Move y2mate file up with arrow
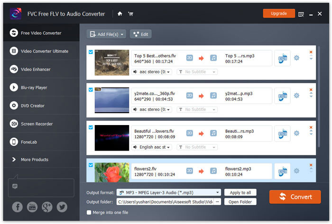The width and height of the screenshot is (332, 224). click(x=311, y=93)
